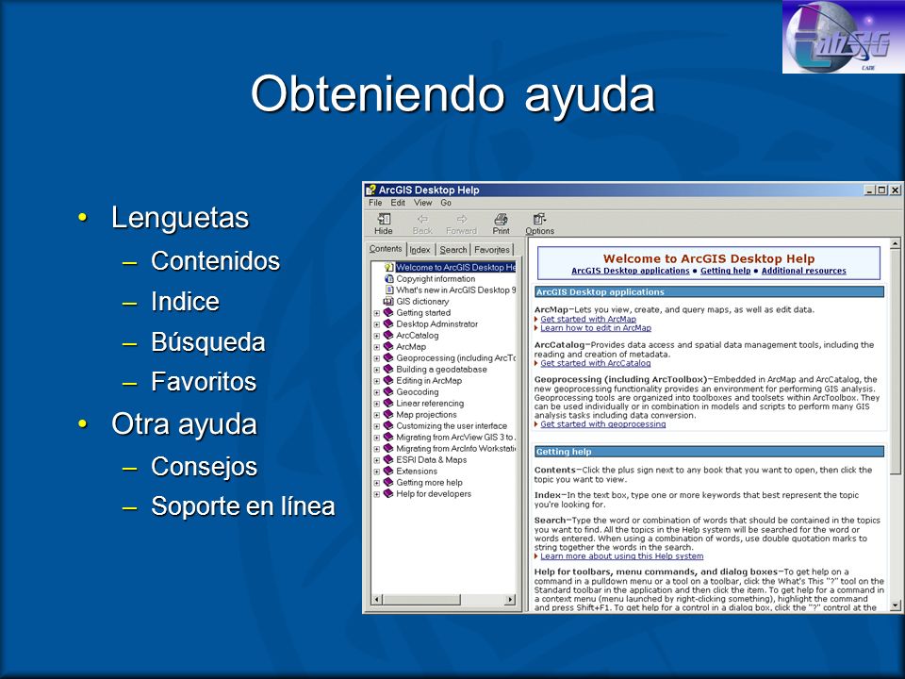Select Geoprocessing (including ArcToolbox) tree item

point(456,358)
